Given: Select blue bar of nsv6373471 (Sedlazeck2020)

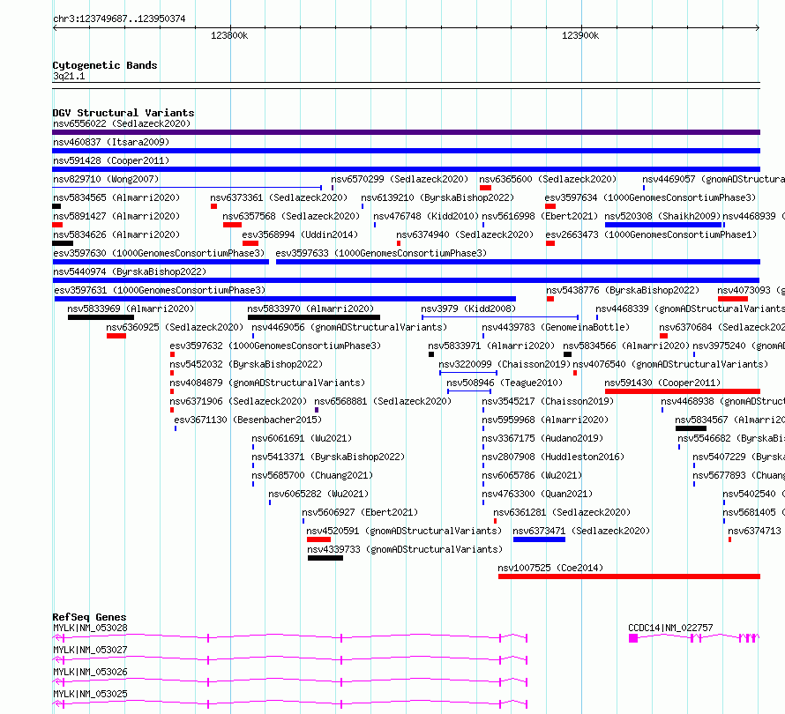Looking at the screenshot, I should (x=539, y=539).
